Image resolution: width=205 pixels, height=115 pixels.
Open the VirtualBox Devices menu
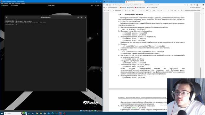(x=18, y=4)
